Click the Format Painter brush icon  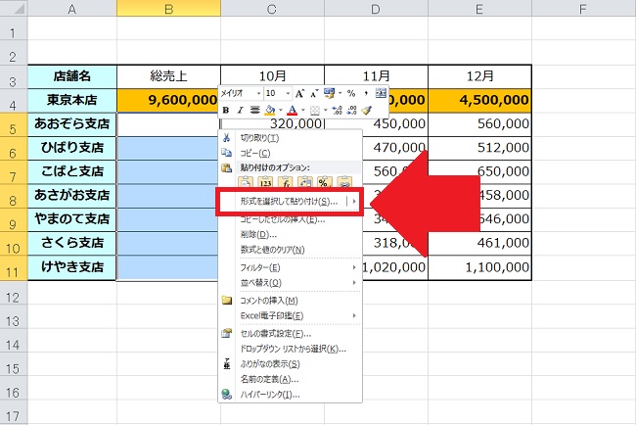[x=366, y=111]
